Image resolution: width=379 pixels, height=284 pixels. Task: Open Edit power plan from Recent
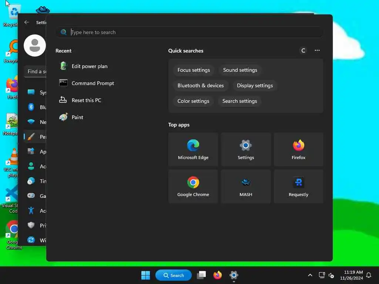pyautogui.click(x=83, y=66)
